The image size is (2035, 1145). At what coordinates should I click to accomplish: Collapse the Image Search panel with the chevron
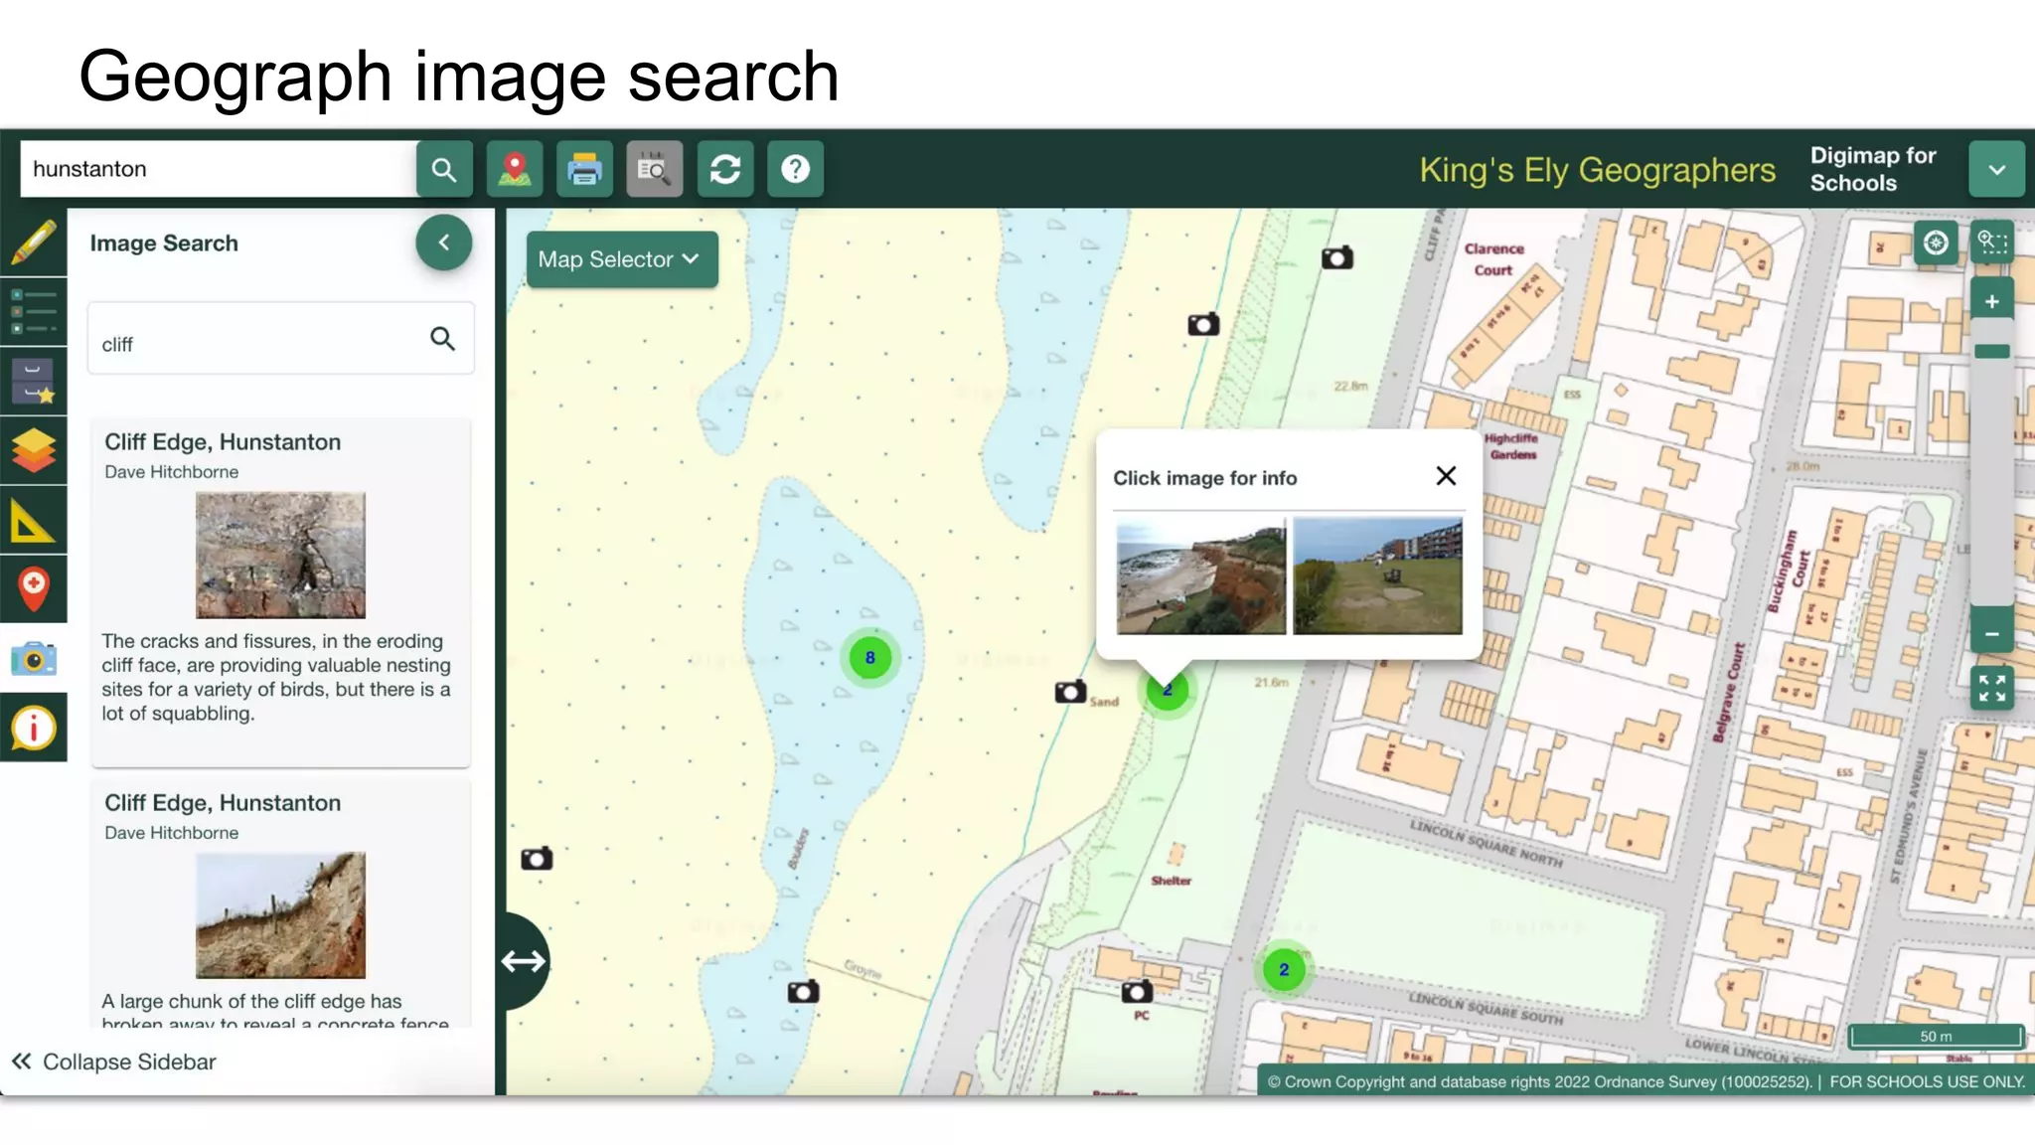(444, 243)
